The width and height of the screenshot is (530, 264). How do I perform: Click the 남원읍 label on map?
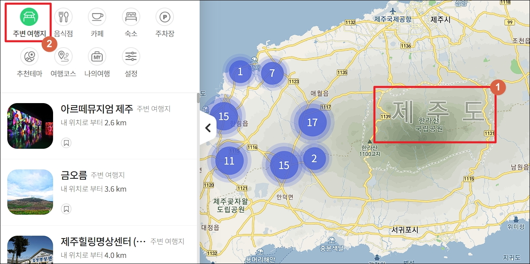coord(521,167)
